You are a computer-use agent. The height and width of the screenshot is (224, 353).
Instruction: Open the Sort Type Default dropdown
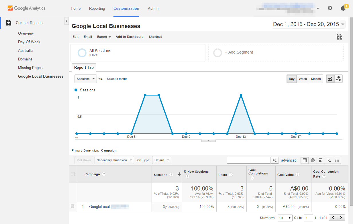[x=162, y=160]
